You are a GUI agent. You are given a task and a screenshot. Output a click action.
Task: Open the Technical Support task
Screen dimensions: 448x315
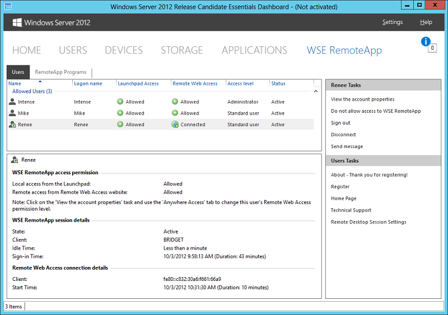point(351,210)
